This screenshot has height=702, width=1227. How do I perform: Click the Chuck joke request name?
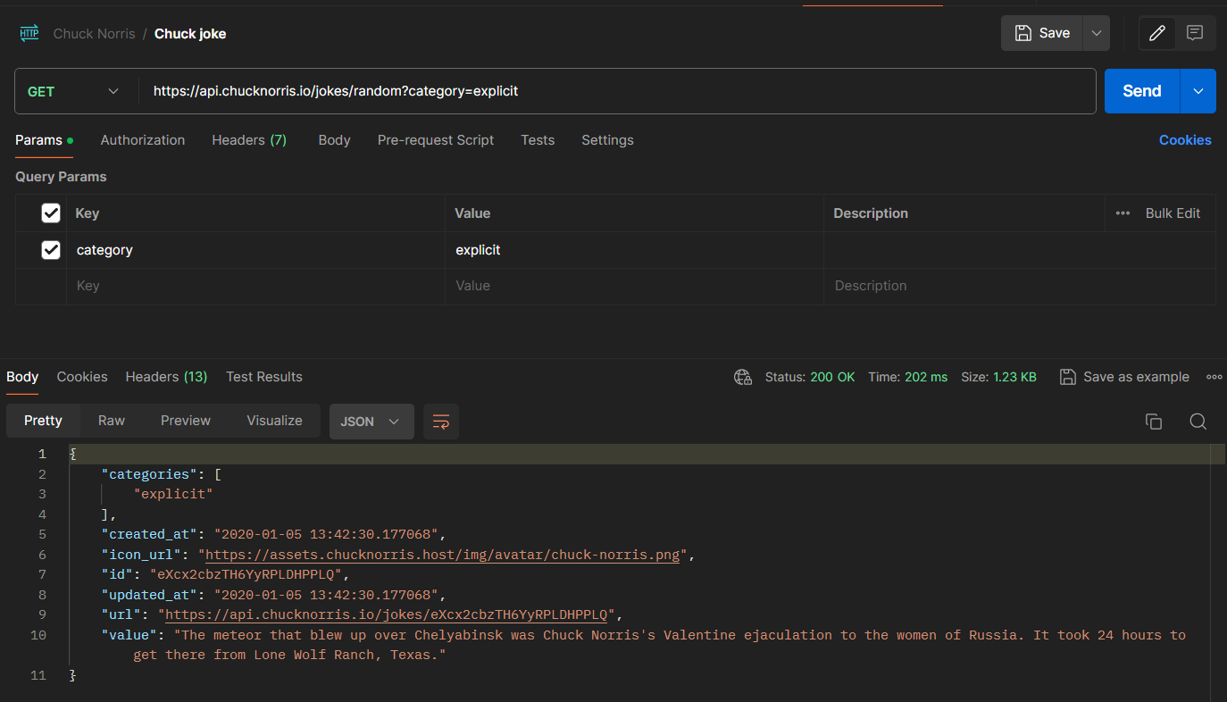tap(190, 34)
